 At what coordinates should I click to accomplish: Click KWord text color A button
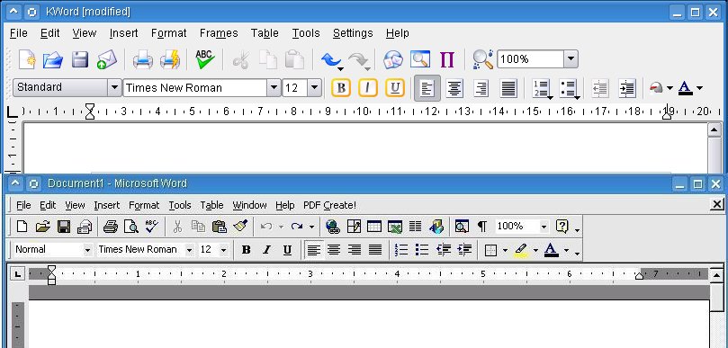tap(686, 88)
